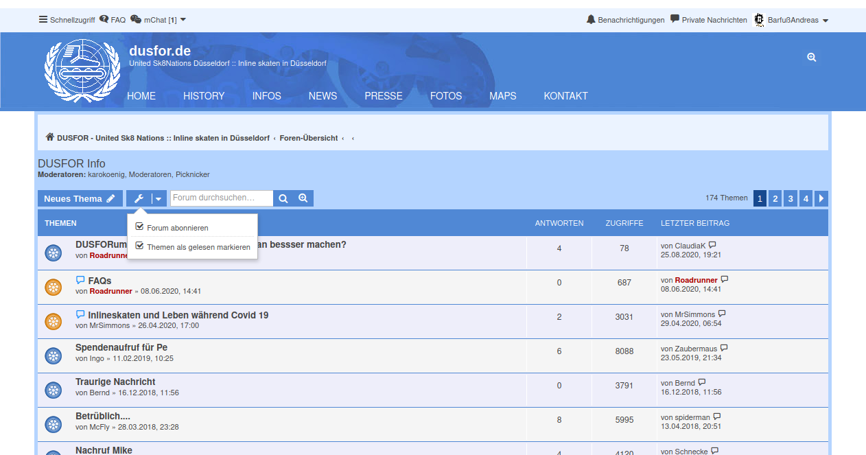Click the mChat chat icon
This screenshot has width=866, height=455.
coord(136,20)
